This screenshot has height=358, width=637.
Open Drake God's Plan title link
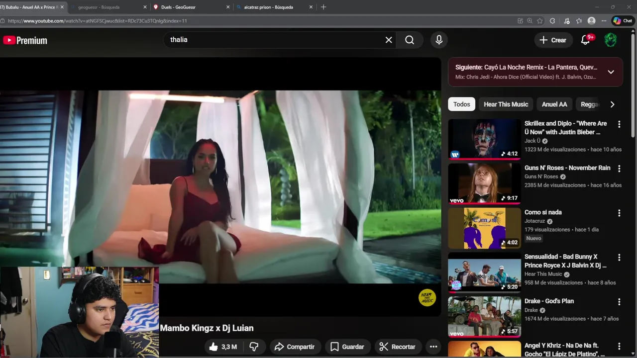tap(549, 301)
